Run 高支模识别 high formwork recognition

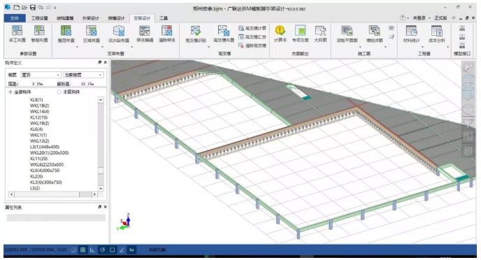tap(196, 34)
